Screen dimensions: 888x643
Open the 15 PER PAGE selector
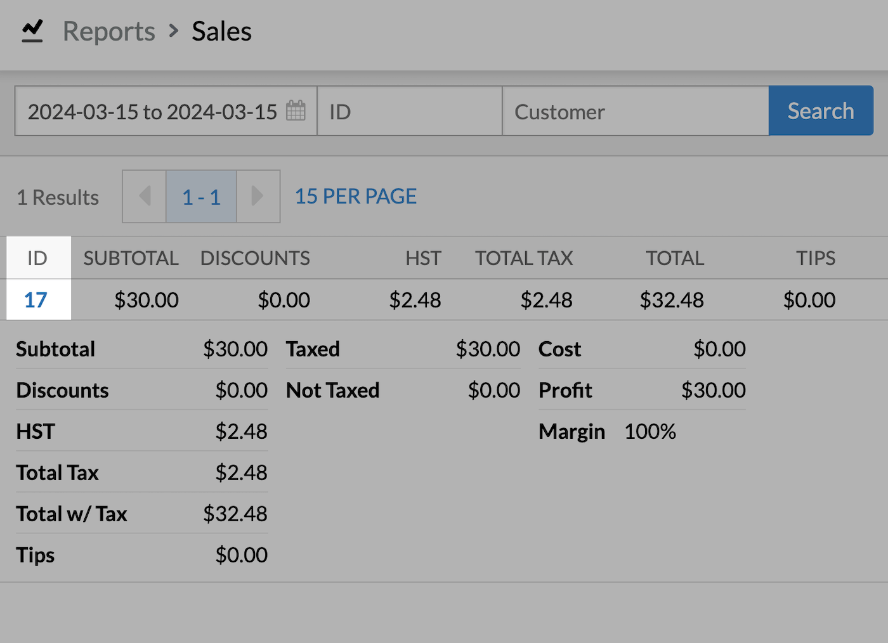[355, 197]
